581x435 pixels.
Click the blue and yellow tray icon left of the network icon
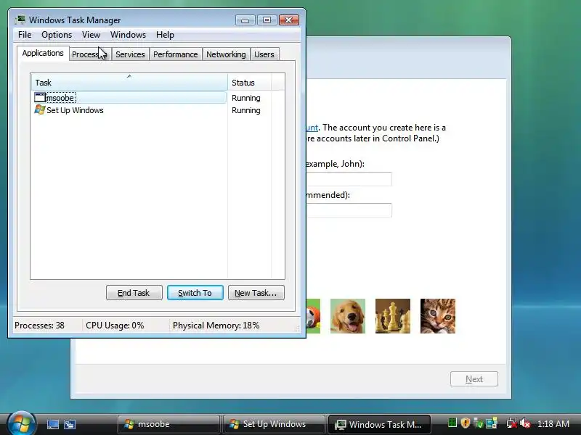(492, 423)
